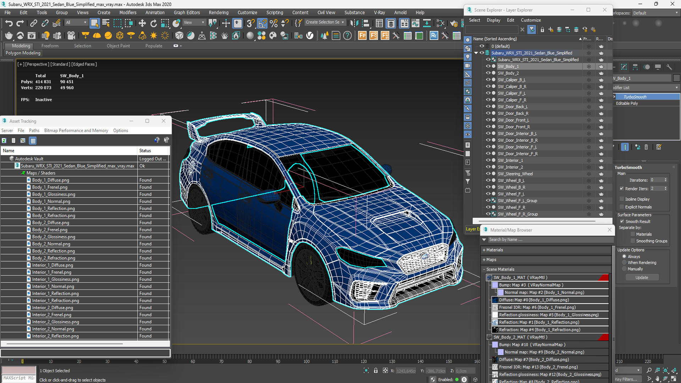Open Paths menu in Asset Tracking
Viewport: 681px width, 383px height.
click(34, 131)
